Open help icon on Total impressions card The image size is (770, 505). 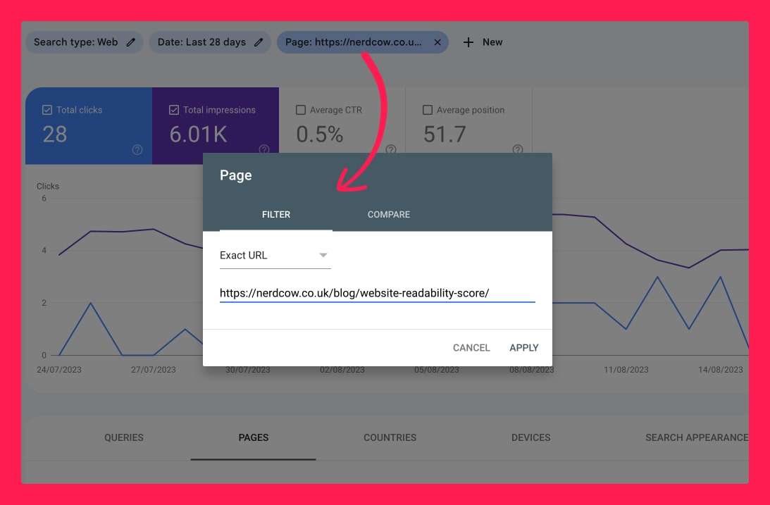(264, 149)
